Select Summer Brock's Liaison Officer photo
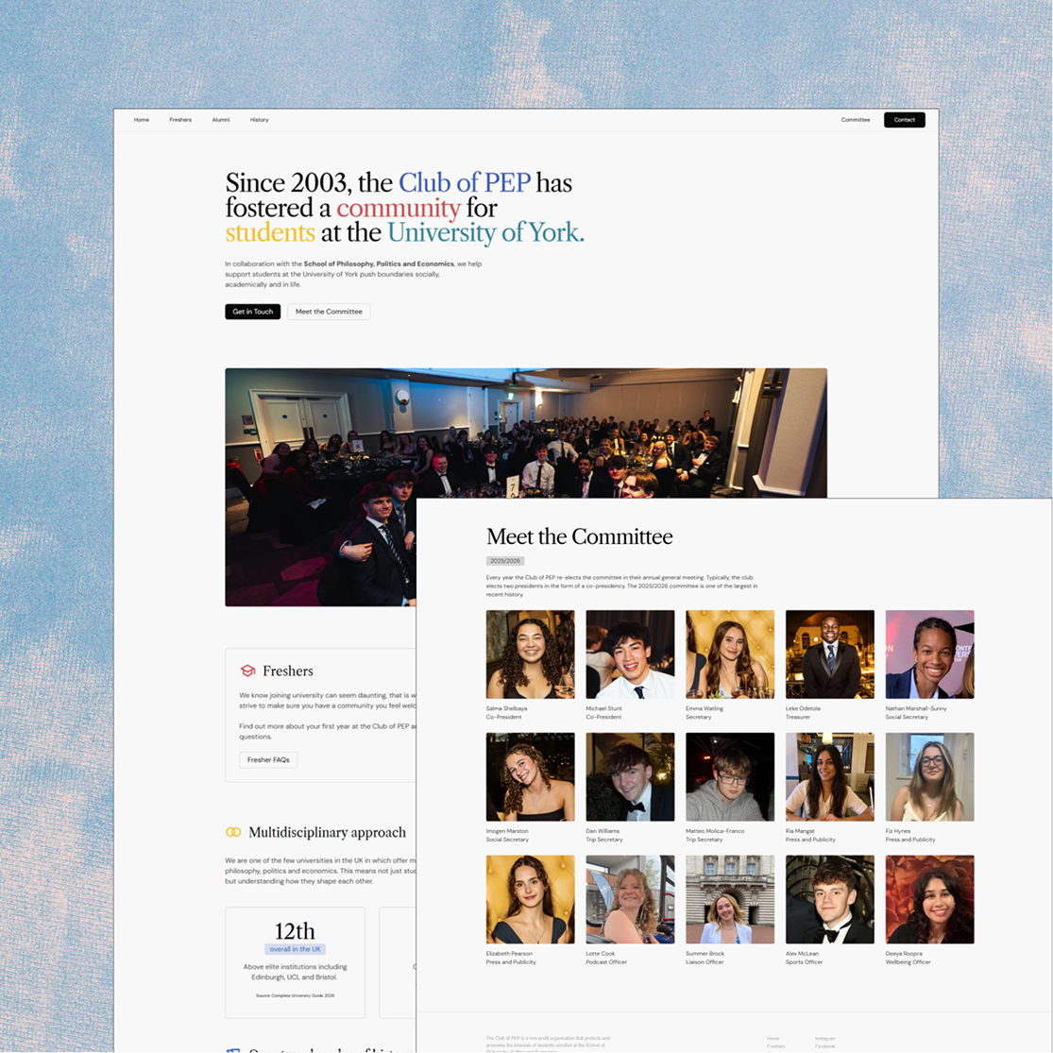 [730, 900]
